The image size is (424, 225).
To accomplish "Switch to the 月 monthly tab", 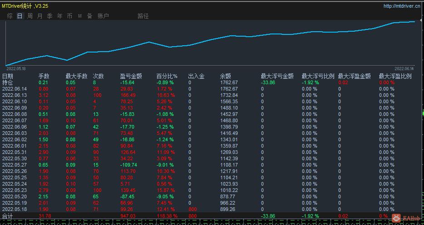I will [x=40, y=16].
